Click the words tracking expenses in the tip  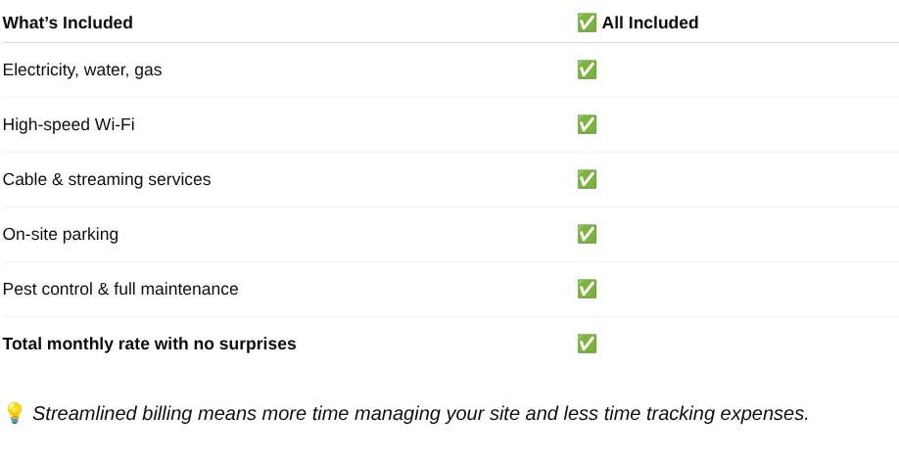click(x=727, y=413)
